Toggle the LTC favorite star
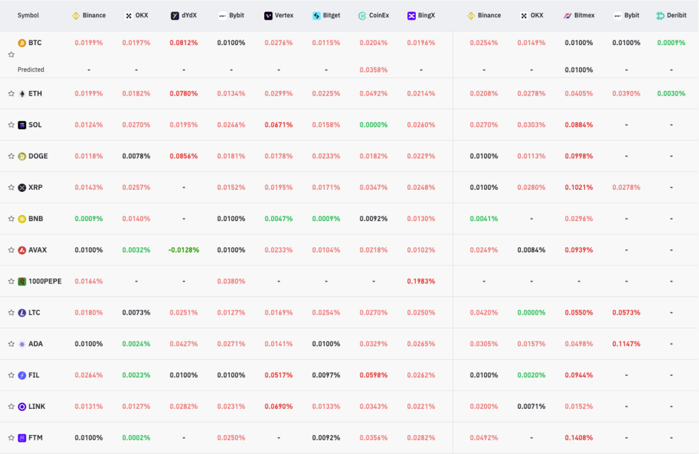Screen dimensions: 699x454 [11, 313]
